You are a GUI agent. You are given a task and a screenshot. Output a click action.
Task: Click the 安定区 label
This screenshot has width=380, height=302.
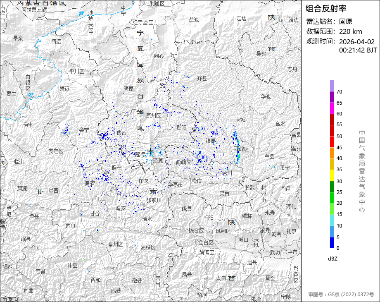tap(56, 151)
